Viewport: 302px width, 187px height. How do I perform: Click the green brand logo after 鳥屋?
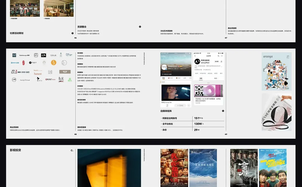(x=70, y=80)
